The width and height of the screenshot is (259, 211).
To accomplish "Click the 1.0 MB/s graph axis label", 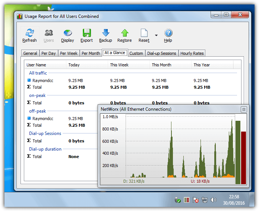I will (110, 117).
